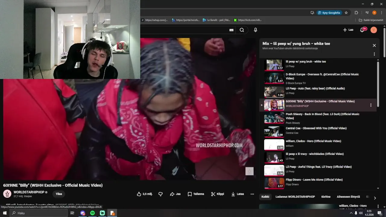This screenshot has width=386, height=217.
Task: Show hidden system tray icons chevron
Action: [351, 213]
